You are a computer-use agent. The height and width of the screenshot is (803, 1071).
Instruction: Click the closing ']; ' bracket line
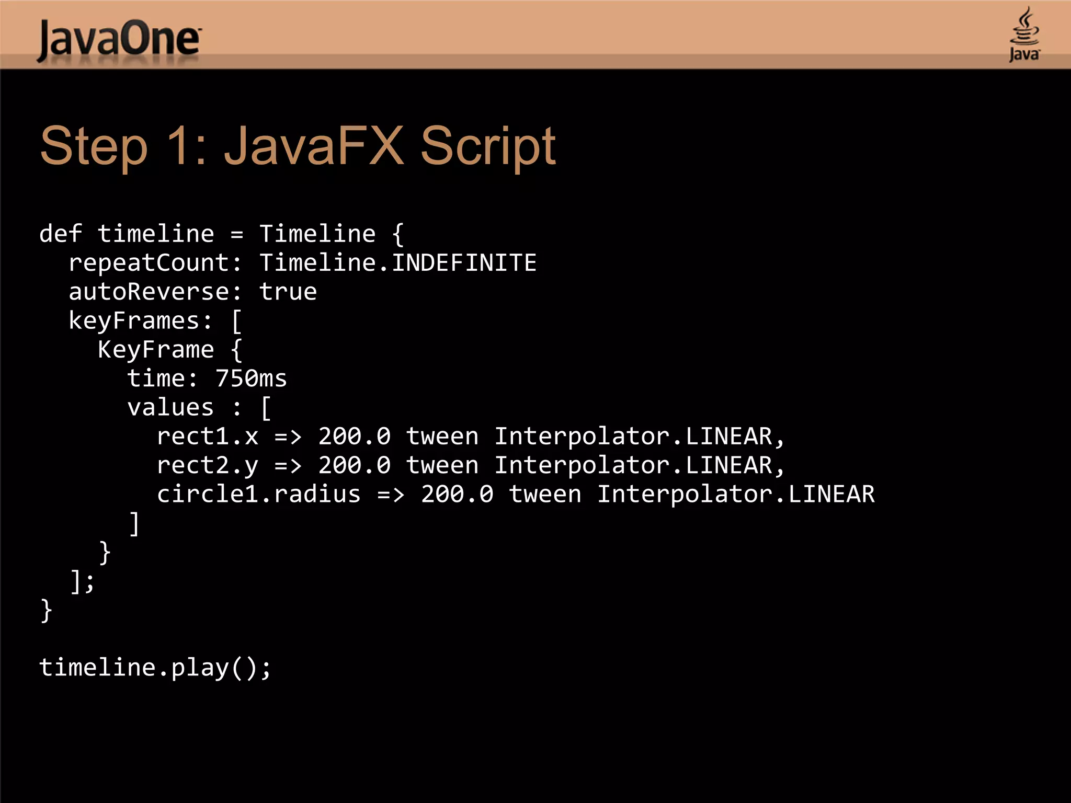point(83,581)
